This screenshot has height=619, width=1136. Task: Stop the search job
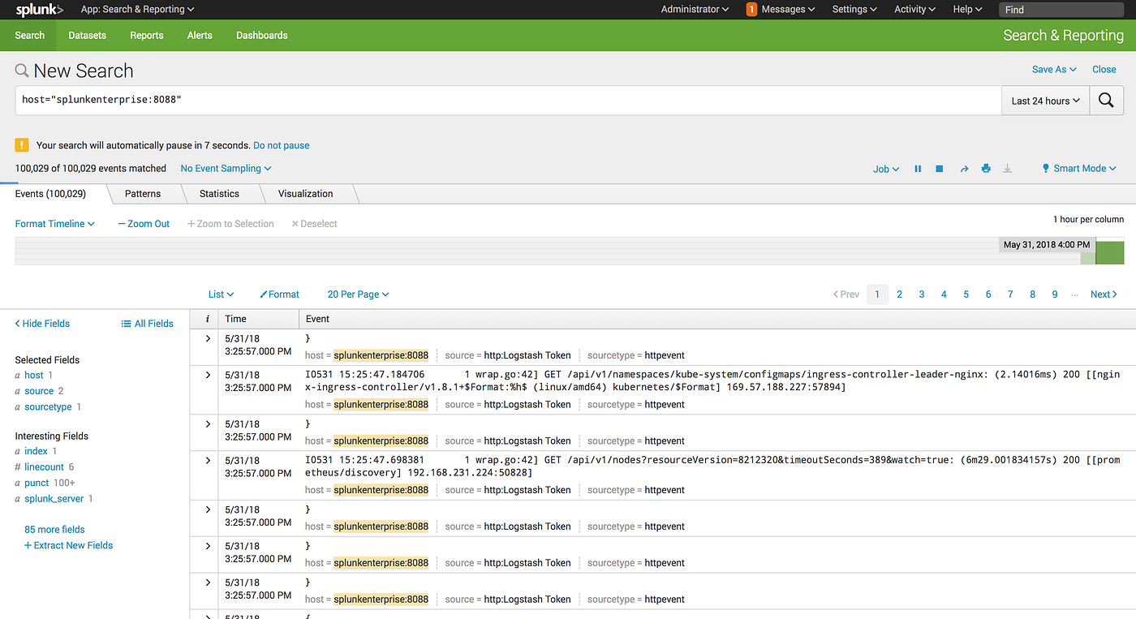940,168
